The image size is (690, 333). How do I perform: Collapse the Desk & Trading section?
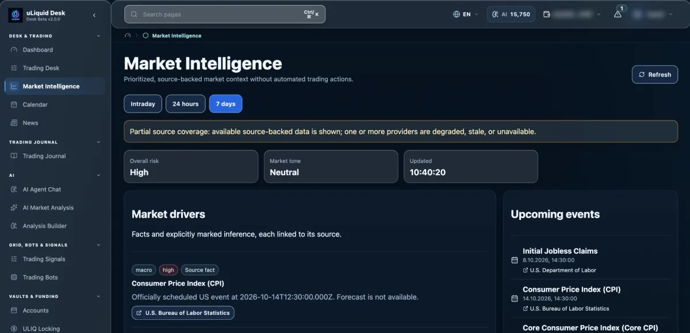tap(98, 36)
